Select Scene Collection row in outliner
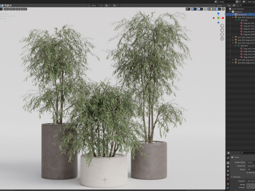Screen dimensions: 255x191 click(241, 9)
